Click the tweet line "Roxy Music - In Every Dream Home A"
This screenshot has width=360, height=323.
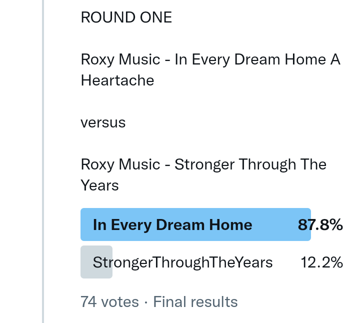click(210, 59)
